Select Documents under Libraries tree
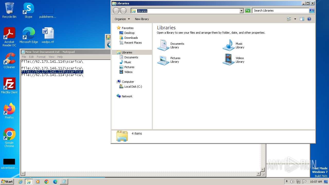This screenshot has width=329, height=185. pos(131,57)
